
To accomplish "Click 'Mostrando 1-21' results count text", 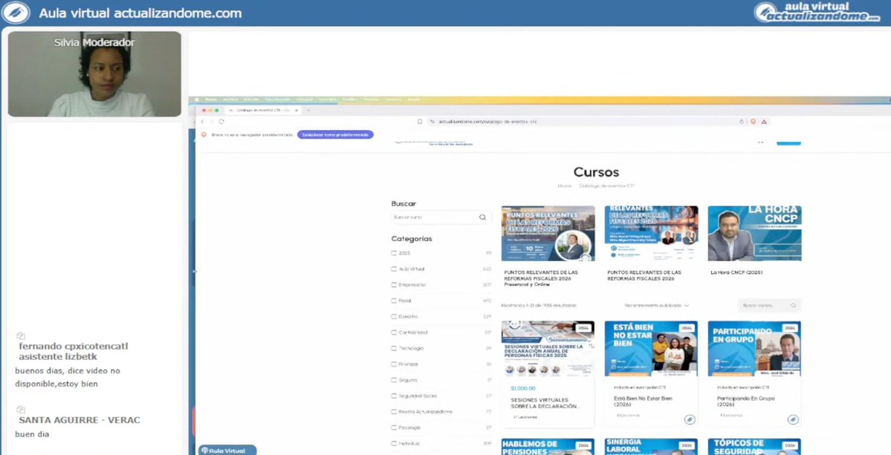I will tap(539, 305).
